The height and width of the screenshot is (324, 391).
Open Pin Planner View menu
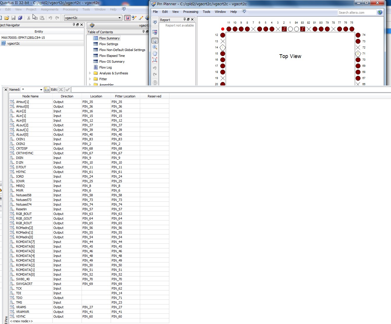click(x=175, y=12)
